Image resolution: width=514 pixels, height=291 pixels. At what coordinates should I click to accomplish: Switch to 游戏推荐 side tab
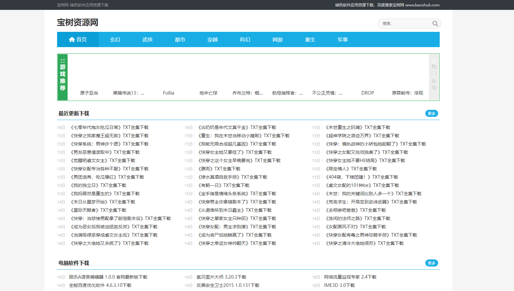coord(62,77)
